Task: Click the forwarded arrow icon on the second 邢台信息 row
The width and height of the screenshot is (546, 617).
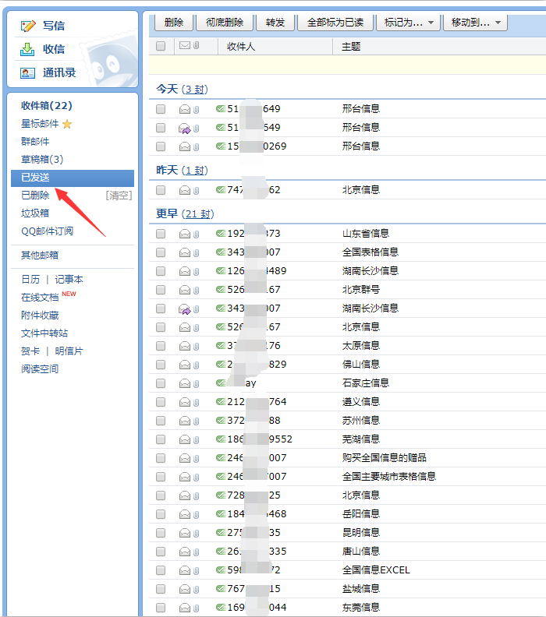Action: [185, 128]
